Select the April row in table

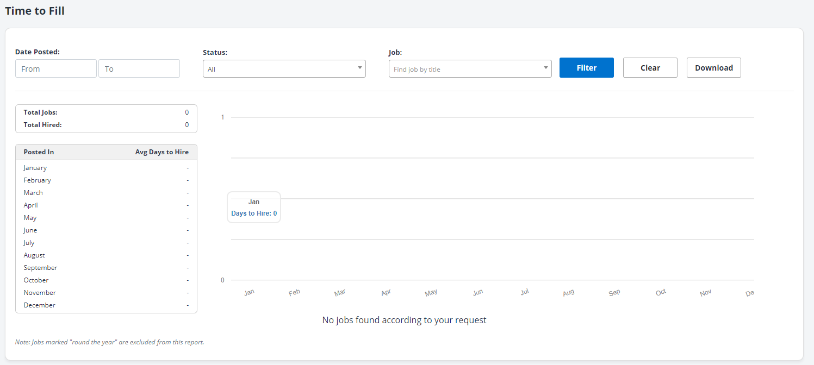(x=106, y=205)
